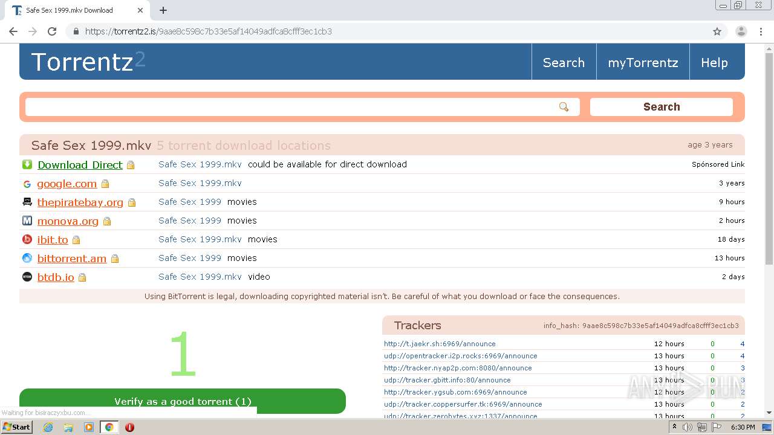Click the lock icon next to Download Direct

coord(131,165)
